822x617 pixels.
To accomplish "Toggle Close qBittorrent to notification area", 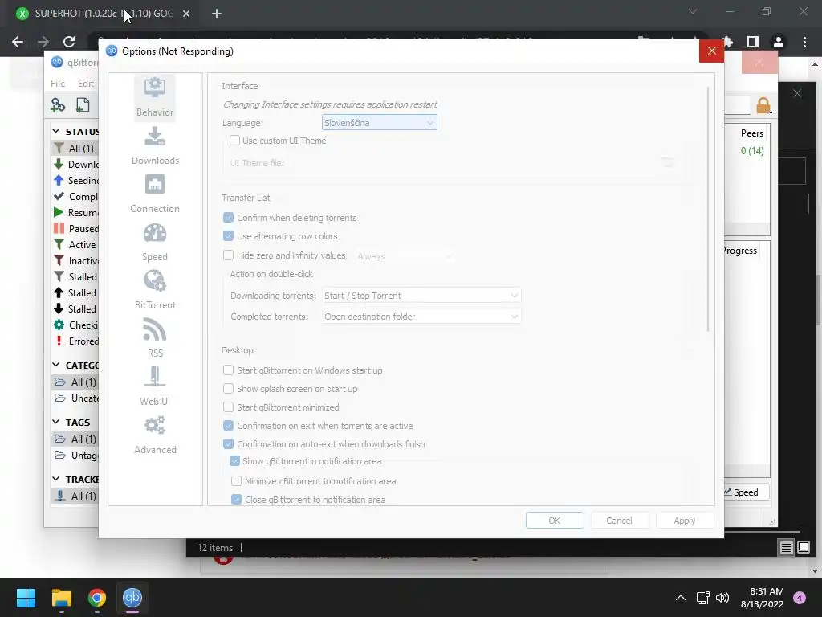I will (x=237, y=500).
